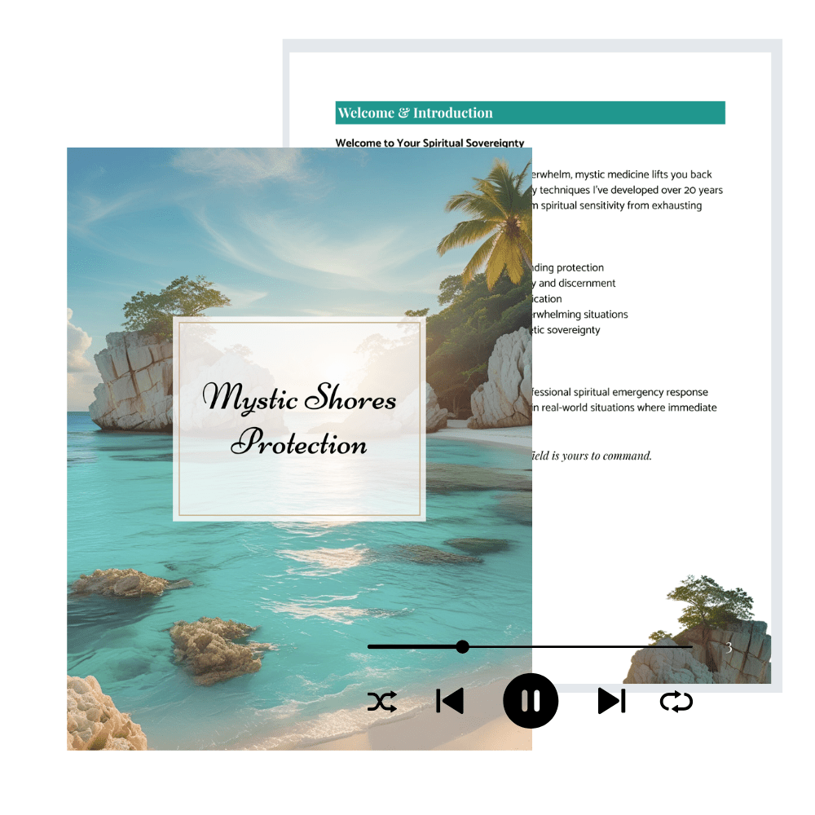Click the line ending 'overwhelming situations'
The height and width of the screenshot is (815, 815).
pyautogui.click(x=580, y=315)
